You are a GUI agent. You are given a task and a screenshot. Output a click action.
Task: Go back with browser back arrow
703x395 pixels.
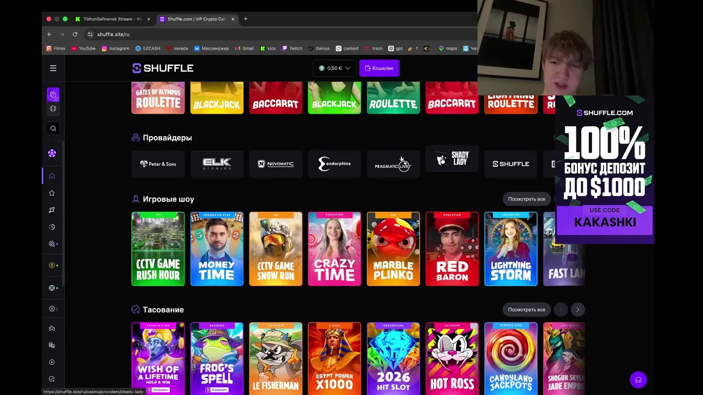pos(49,34)
